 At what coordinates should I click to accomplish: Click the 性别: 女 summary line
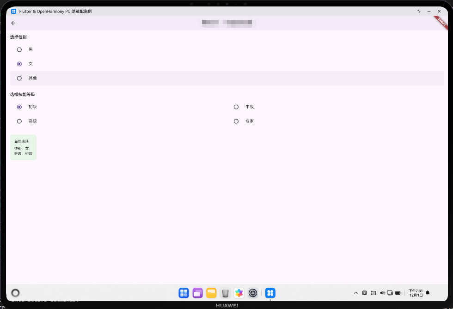[21, 148]
